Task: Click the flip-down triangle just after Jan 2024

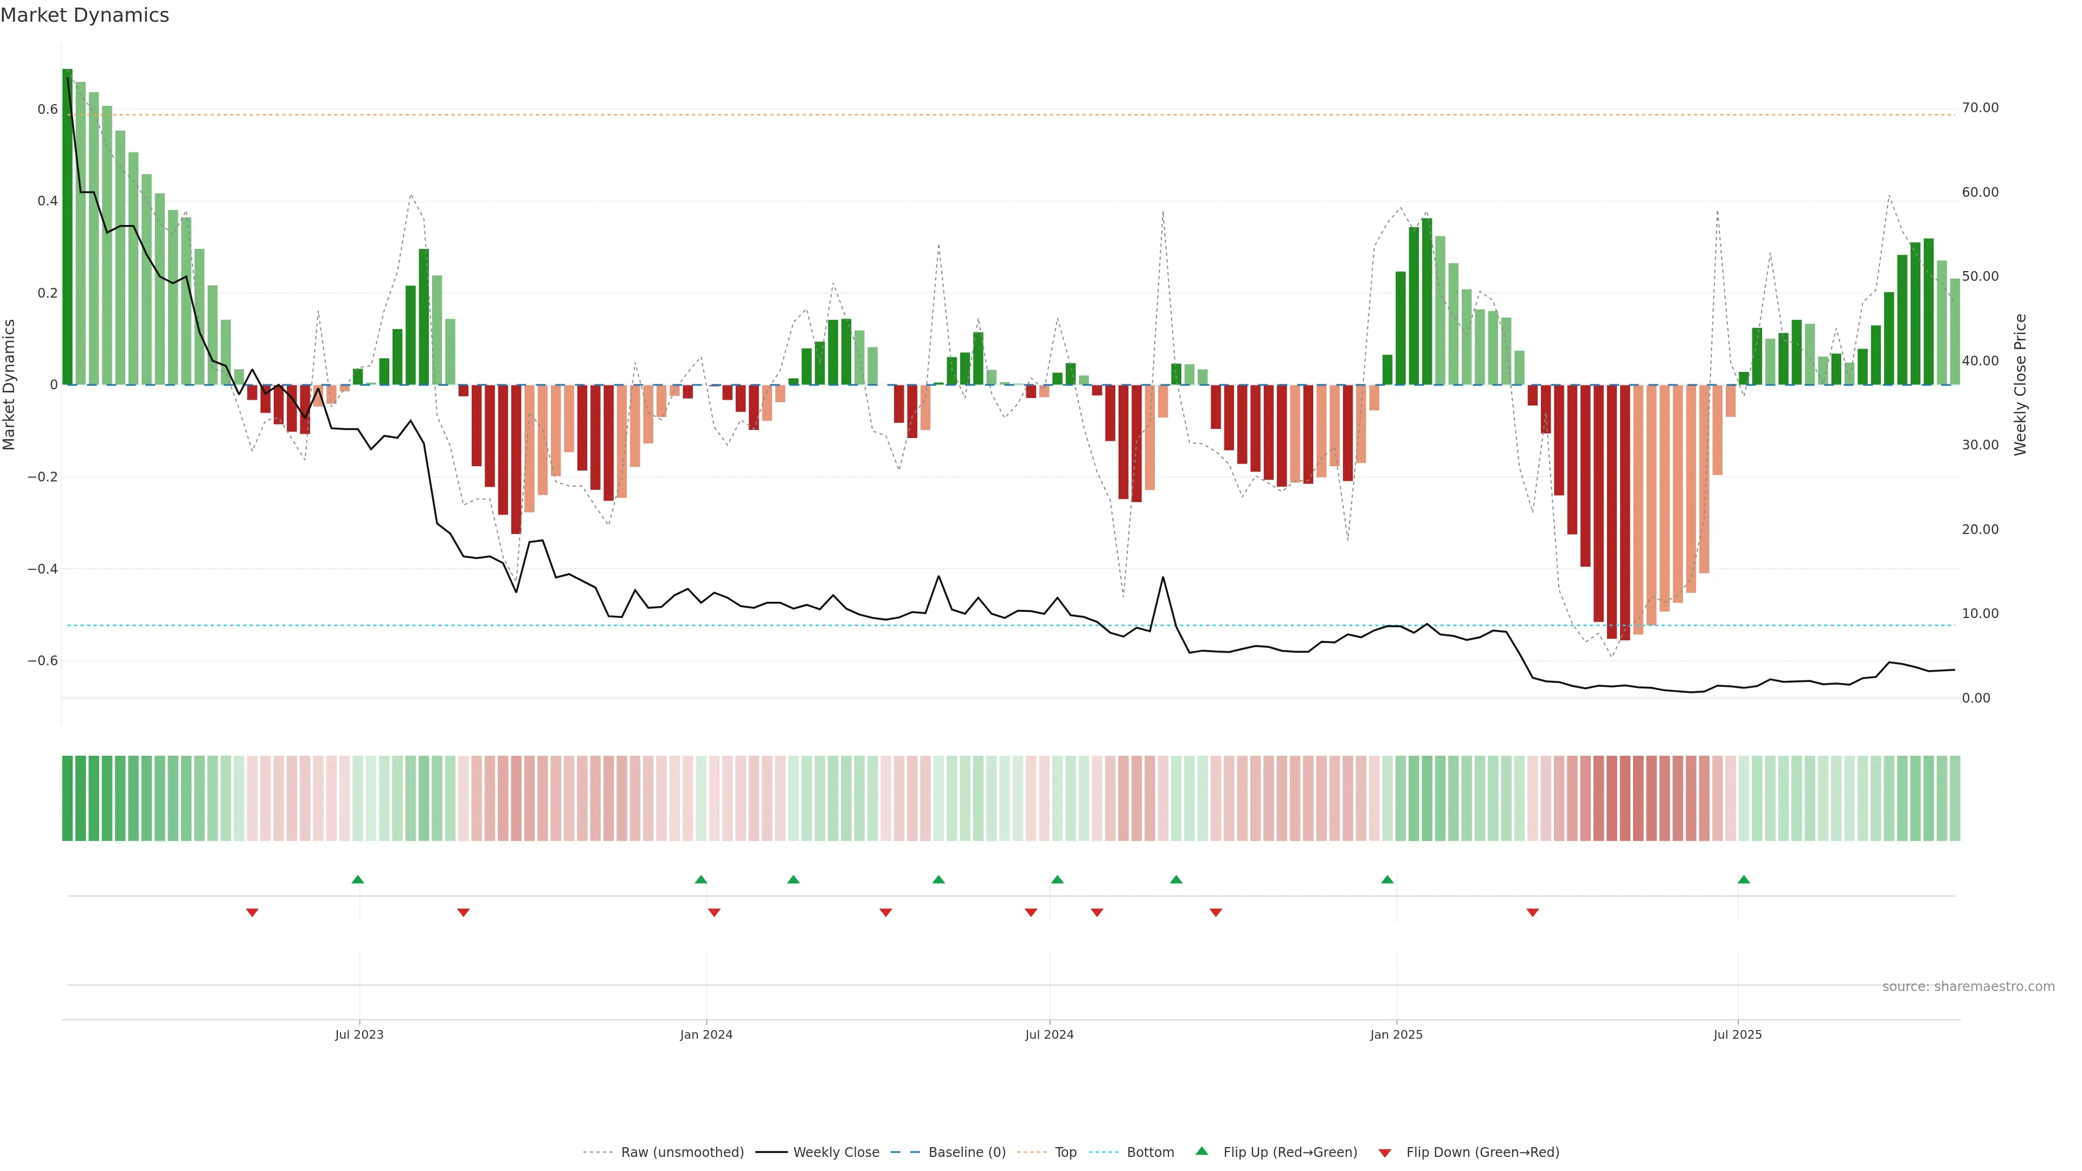Action: [714, 912]
